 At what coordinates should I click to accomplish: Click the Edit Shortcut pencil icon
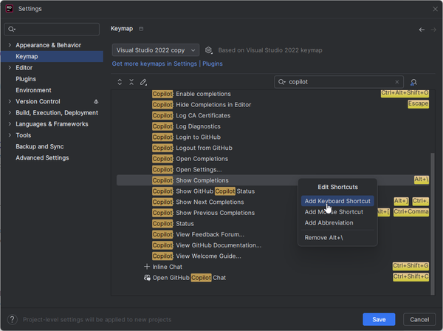[143, 82]
